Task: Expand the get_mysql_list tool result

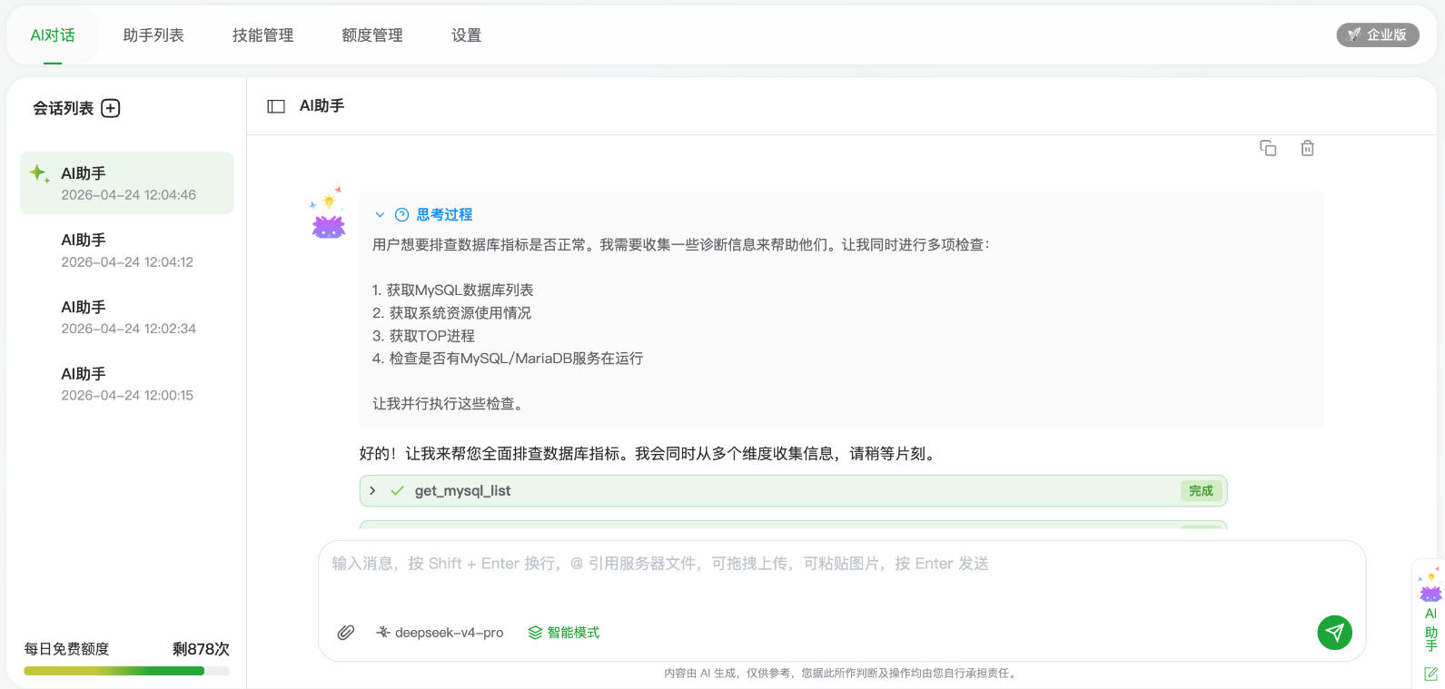Action: pyautogui.click(x=372, y=491)
